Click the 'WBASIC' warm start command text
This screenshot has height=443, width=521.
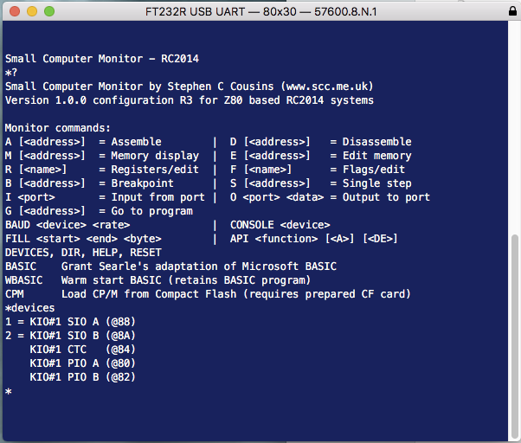pyautogui.click(x=24, y=280)
